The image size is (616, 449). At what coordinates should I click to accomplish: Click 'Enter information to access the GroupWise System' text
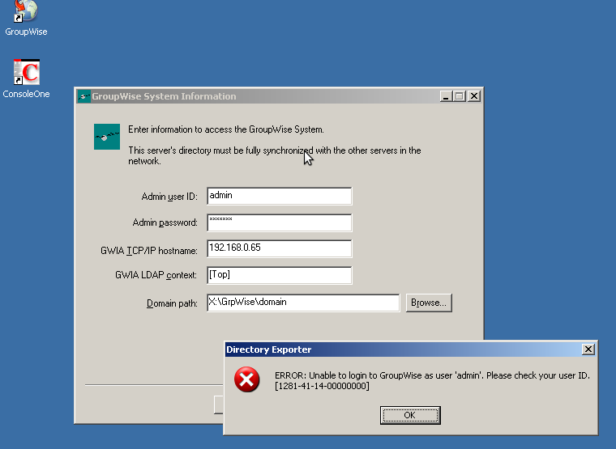coord(226,129)
